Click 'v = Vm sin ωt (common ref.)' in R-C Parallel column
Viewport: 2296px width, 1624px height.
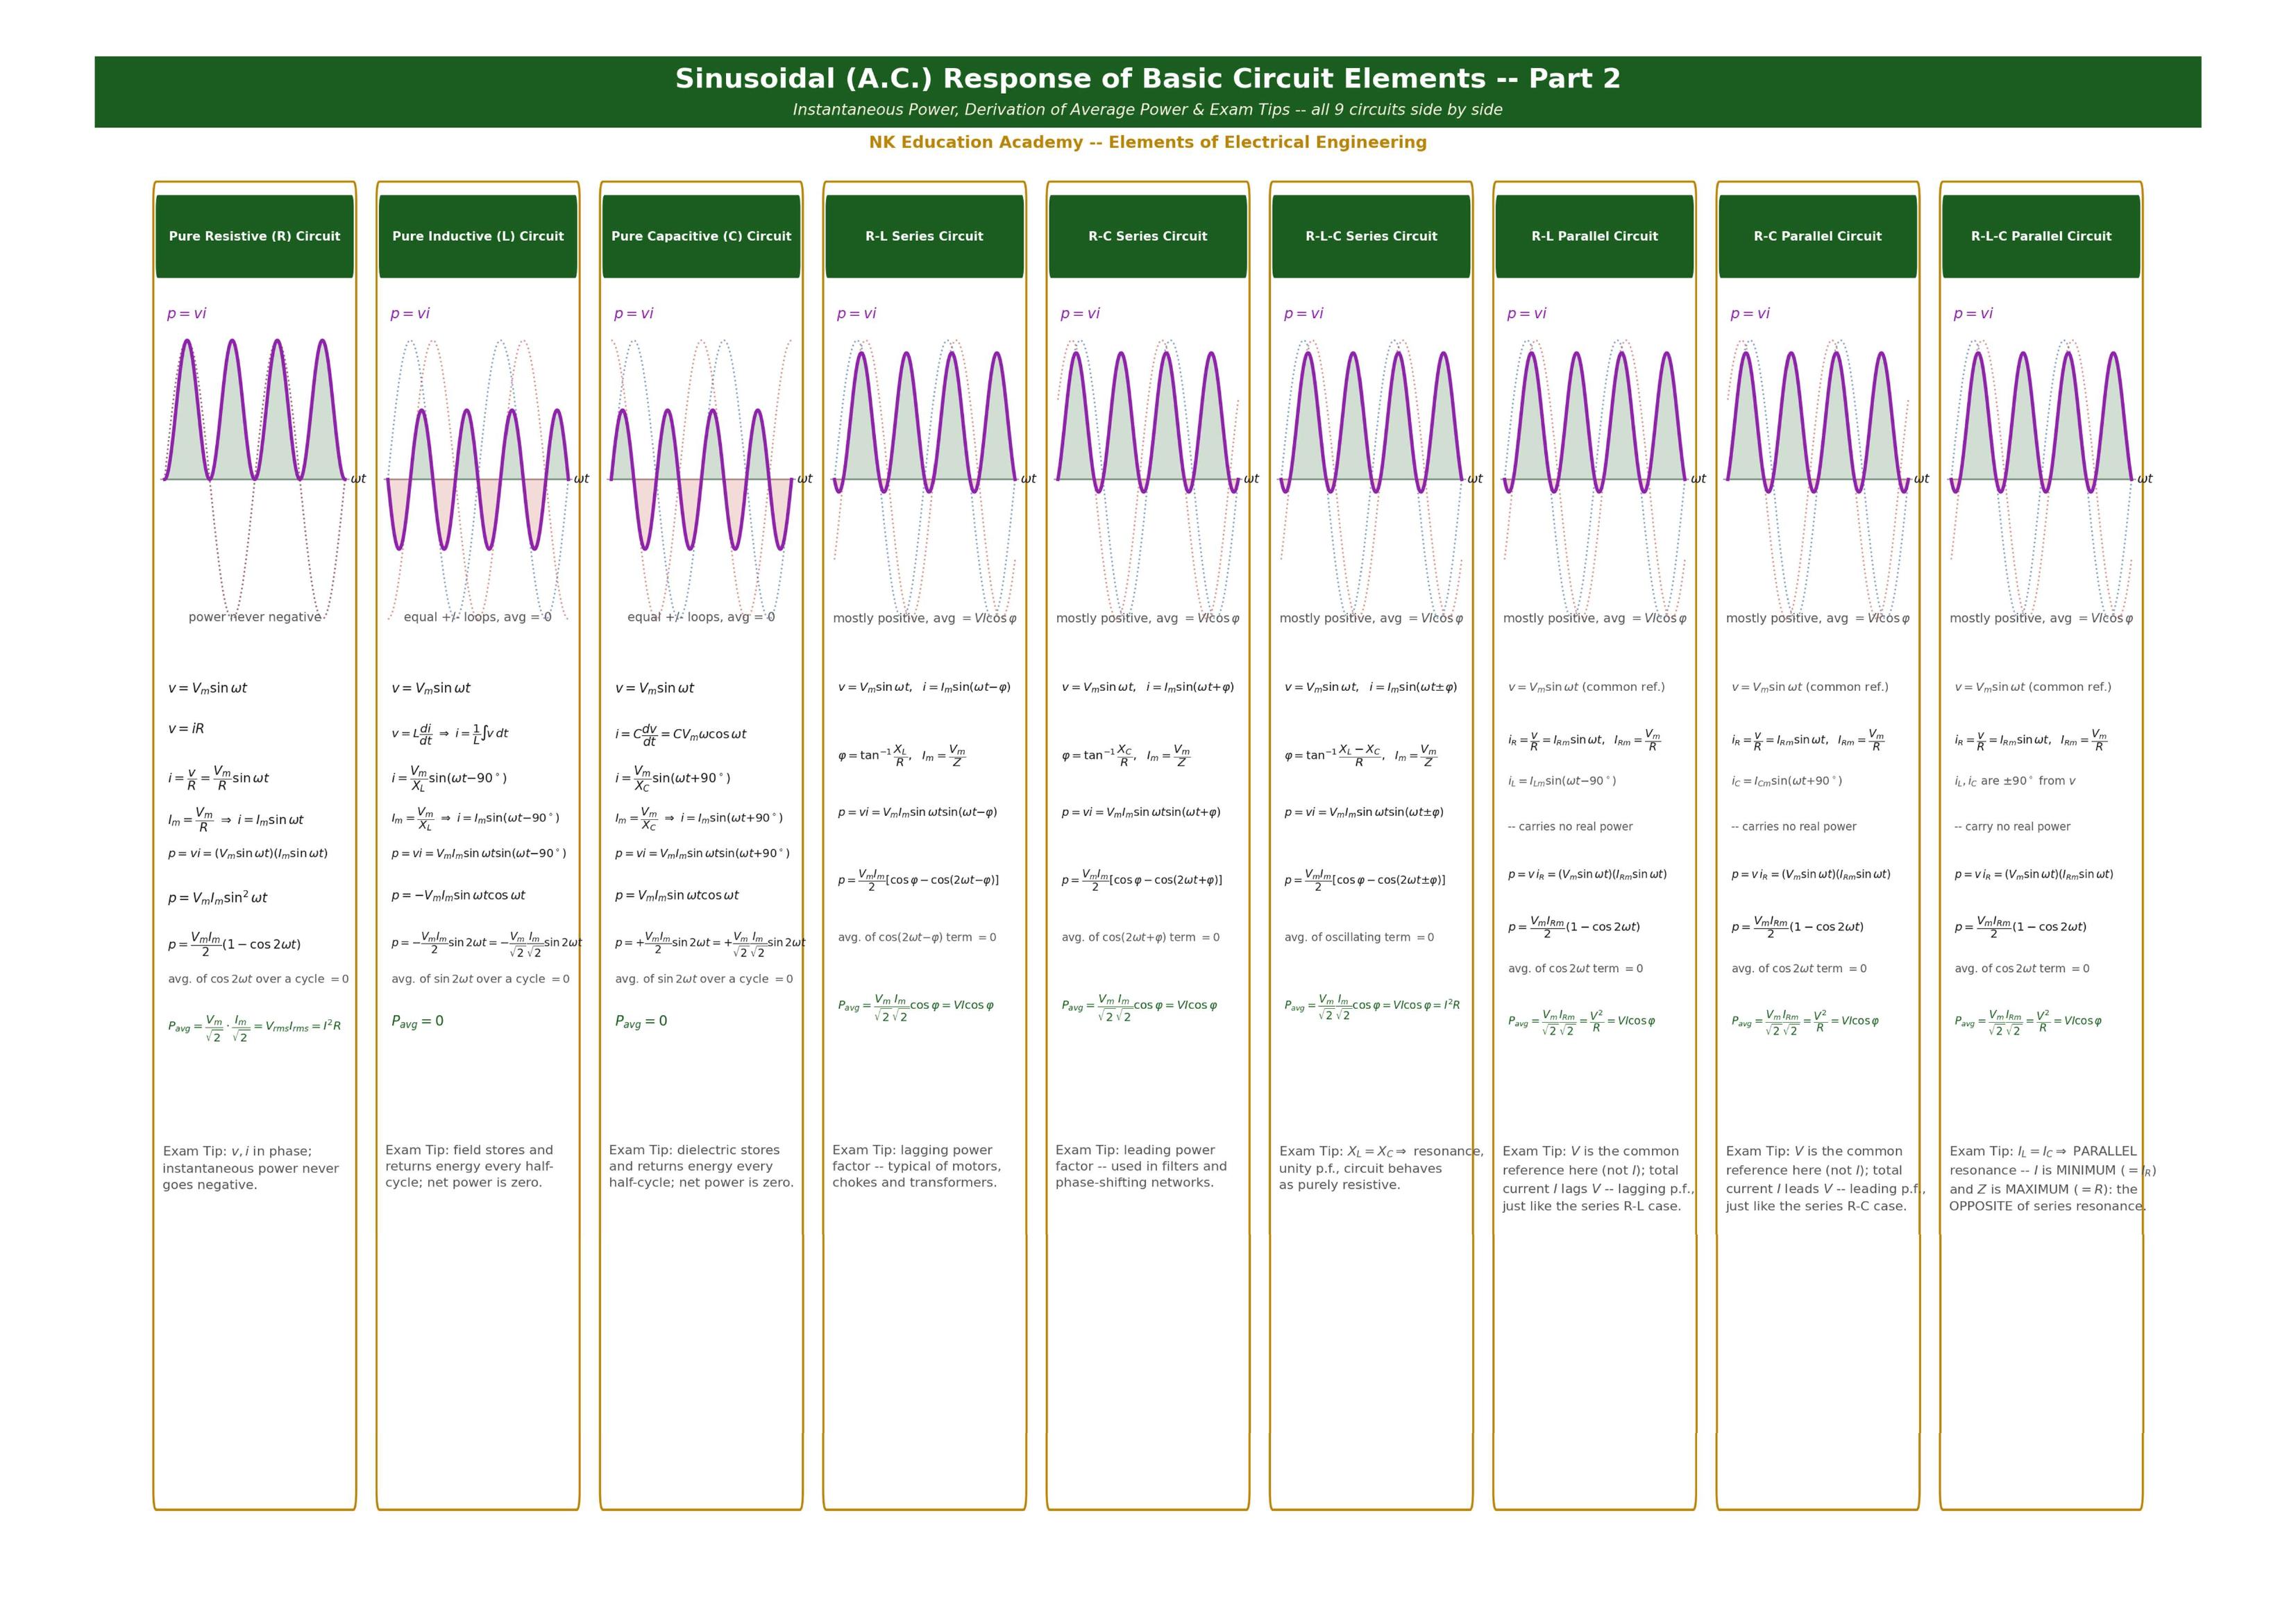pos(1810,687)
